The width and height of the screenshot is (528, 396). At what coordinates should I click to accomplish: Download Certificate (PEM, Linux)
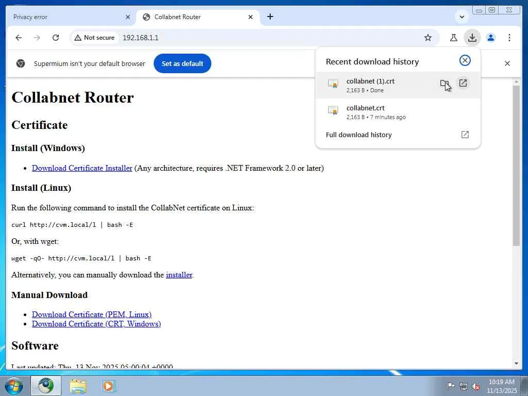coord(92,315)
